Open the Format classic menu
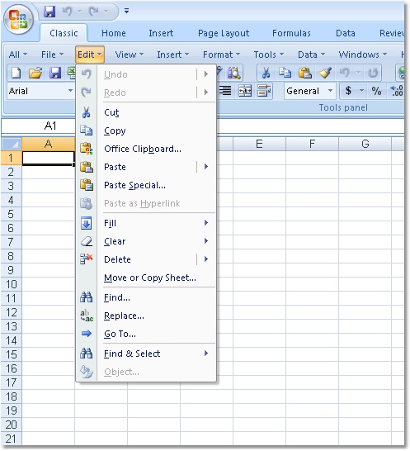The image size is (410, 451). coord(221,55)
